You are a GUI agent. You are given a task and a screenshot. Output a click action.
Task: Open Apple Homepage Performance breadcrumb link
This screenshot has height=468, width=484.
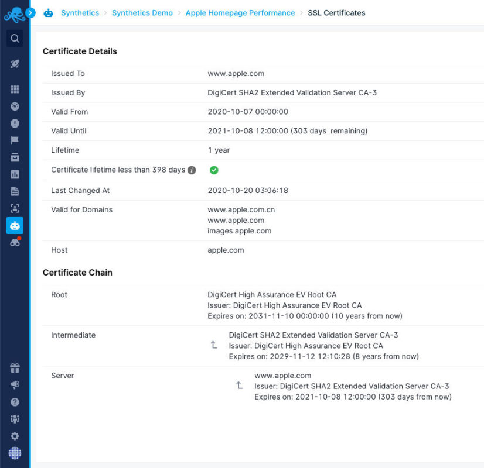240,13
